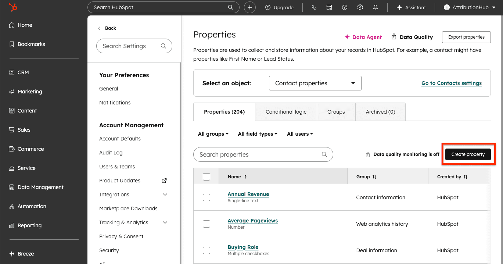Open the settings gear icon
503x264 pixels.
(x=360, y=7)
